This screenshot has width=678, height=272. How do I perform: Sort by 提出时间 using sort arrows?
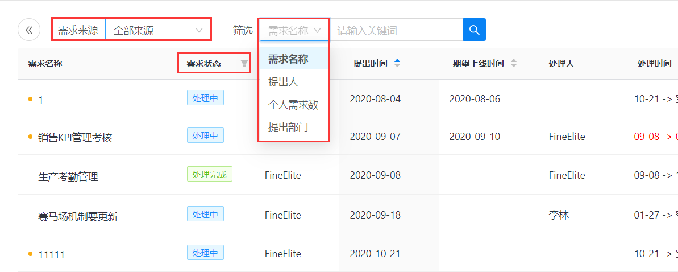tap(397, 63)
